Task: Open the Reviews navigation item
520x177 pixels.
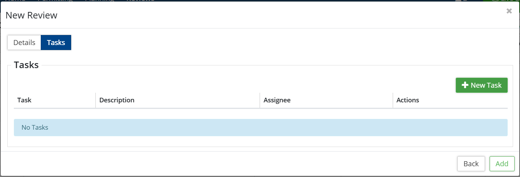Action: click(x=140, y=1)
